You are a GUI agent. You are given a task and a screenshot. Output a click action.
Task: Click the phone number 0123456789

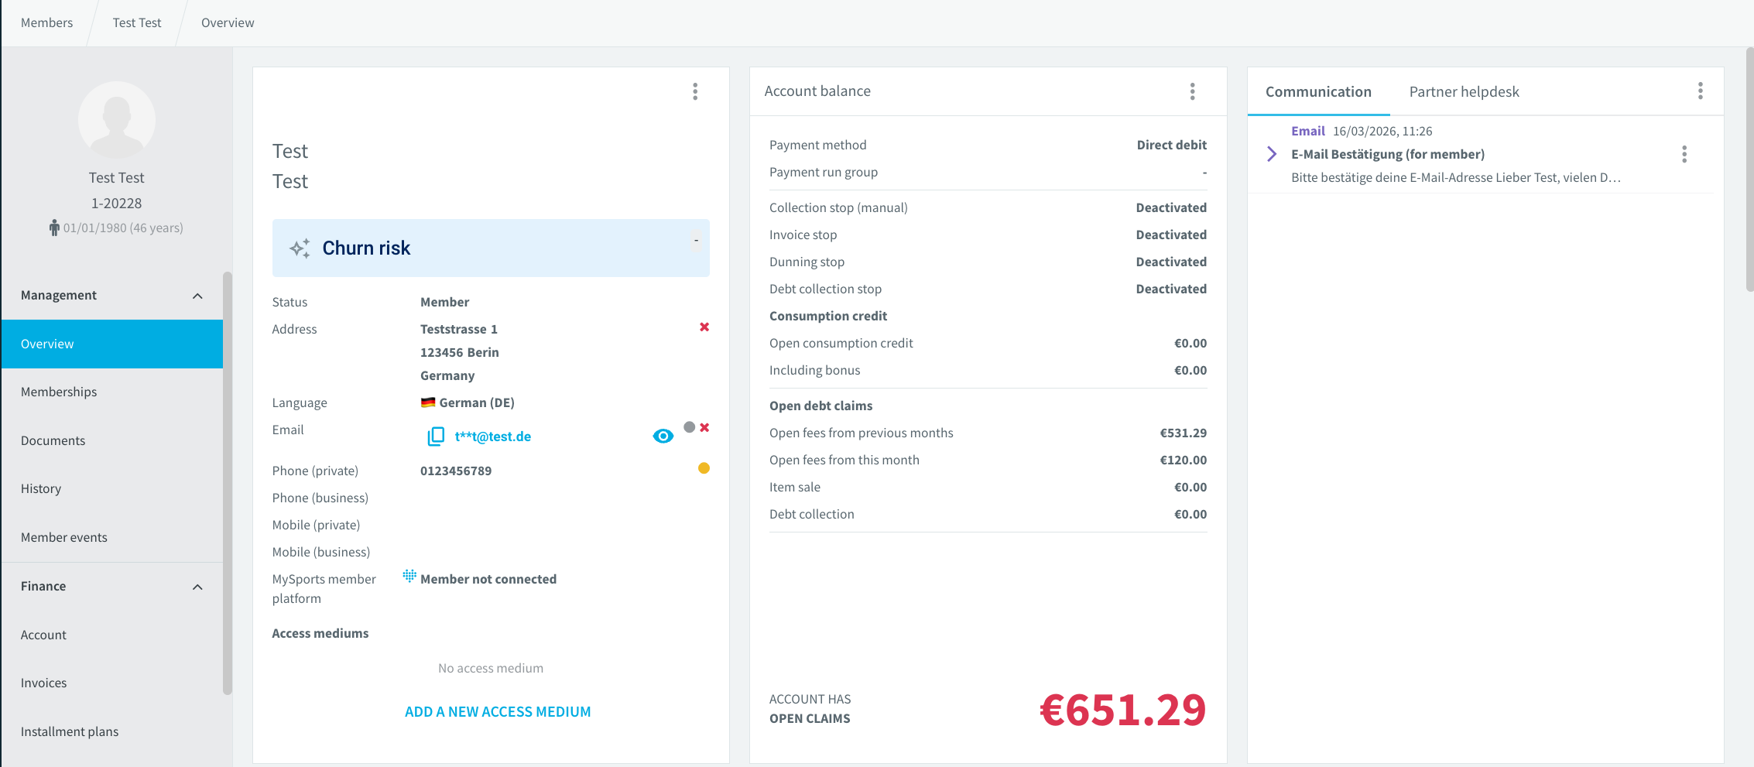pos(456,471)
